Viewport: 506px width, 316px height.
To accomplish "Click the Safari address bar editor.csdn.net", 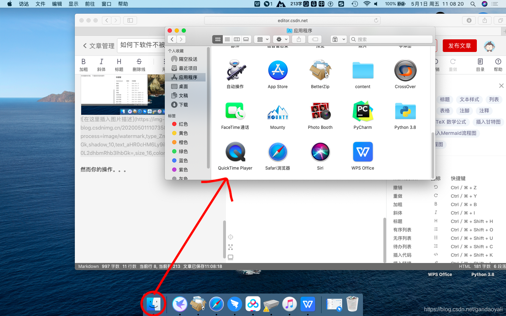I will (292, 20).
